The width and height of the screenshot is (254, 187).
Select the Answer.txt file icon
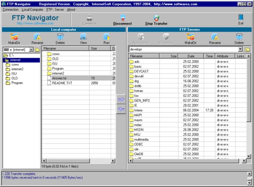[49, 78]
